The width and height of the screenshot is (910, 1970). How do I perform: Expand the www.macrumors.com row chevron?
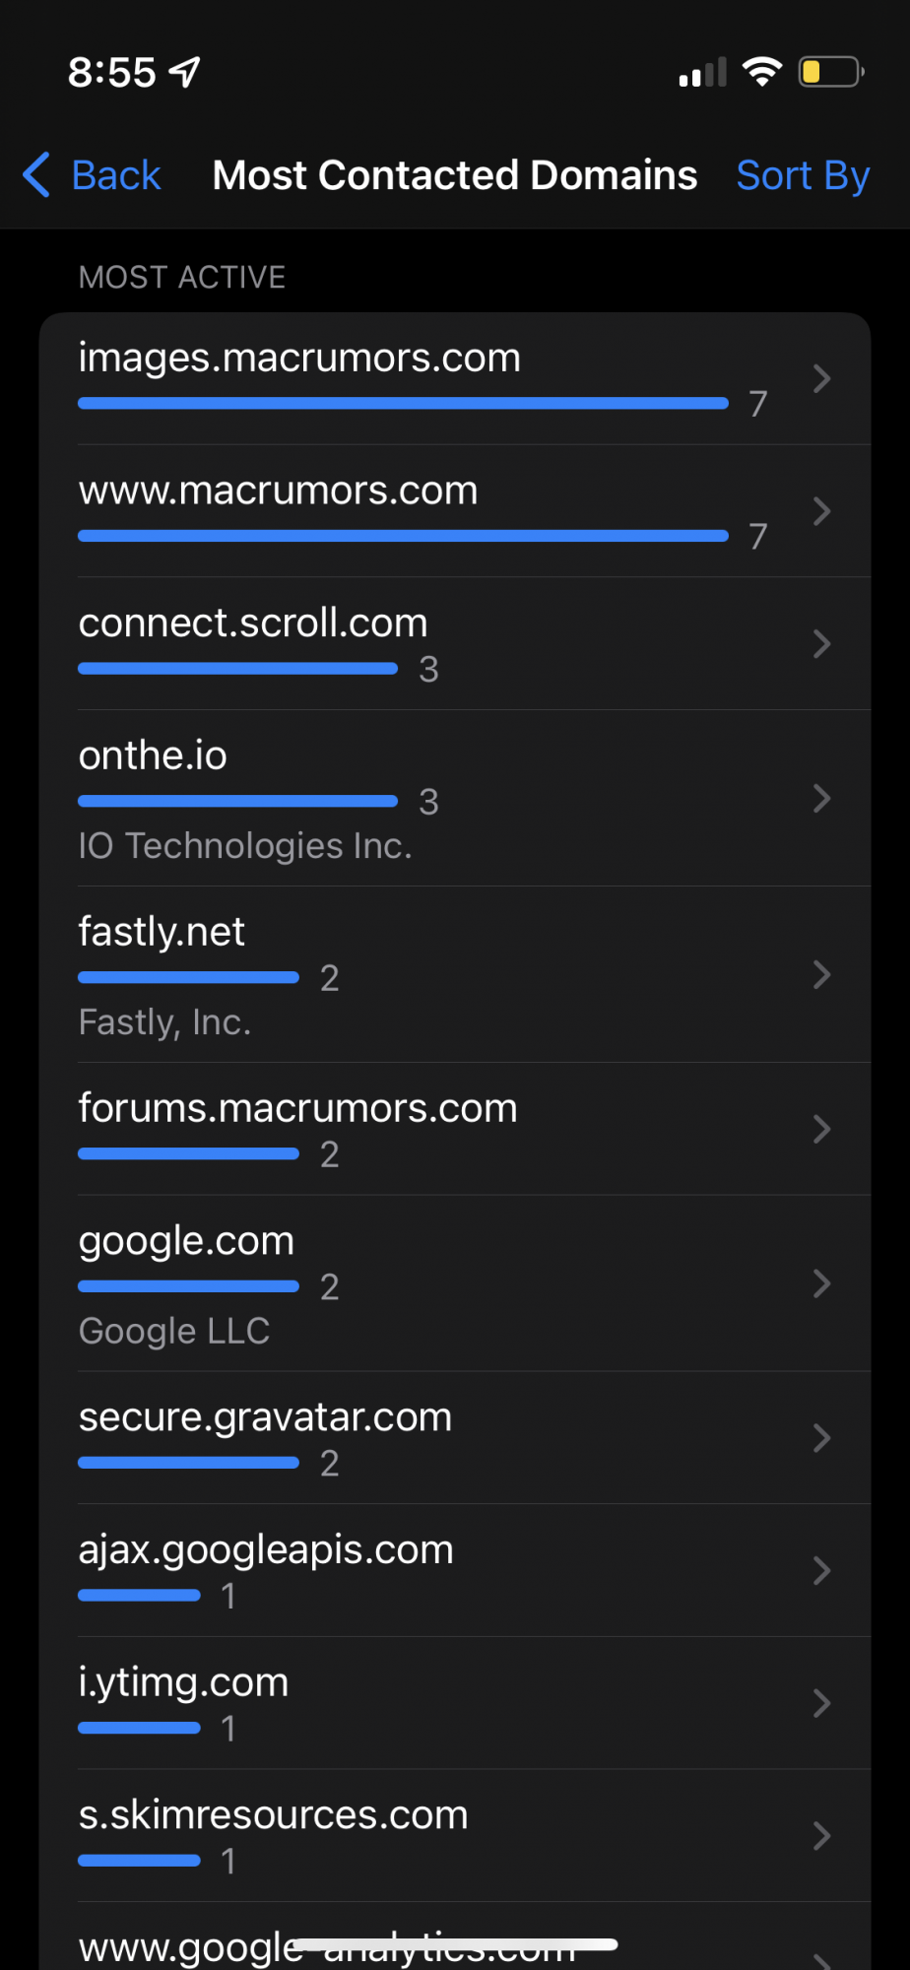tap(821, 511)
